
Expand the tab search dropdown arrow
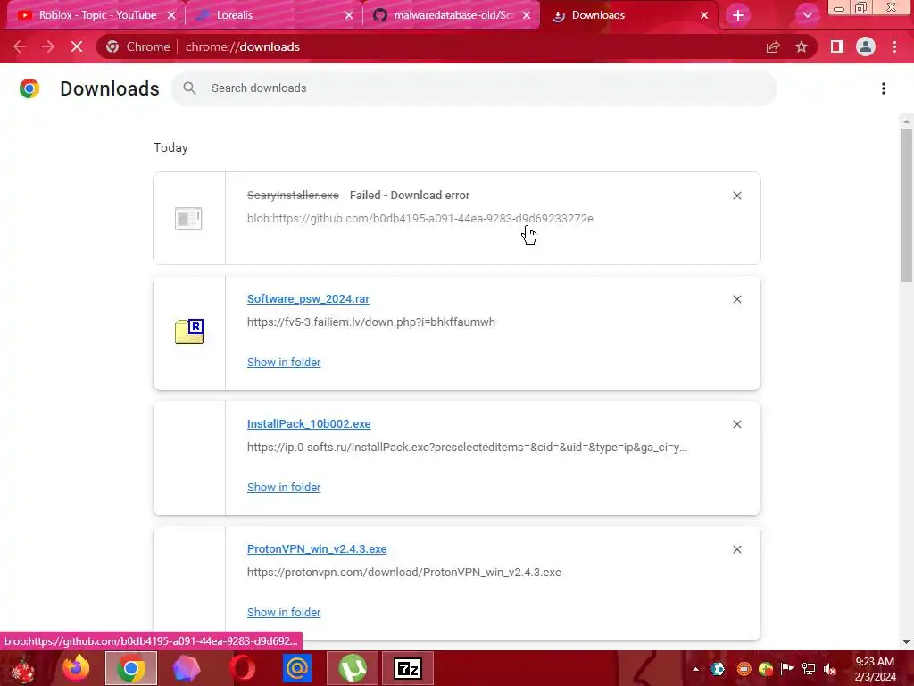pyautogui.click(x=807, y=16)
